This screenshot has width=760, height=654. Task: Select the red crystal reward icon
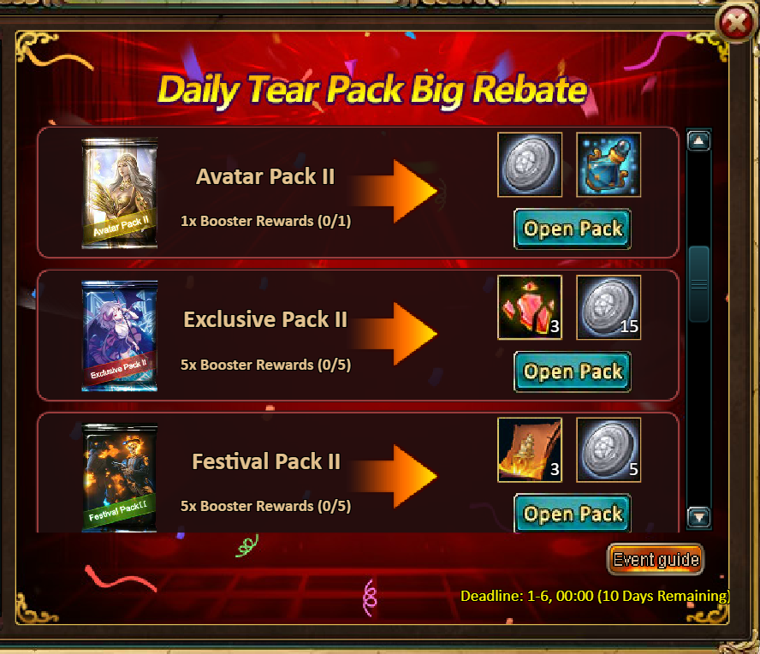coord(530,307)
